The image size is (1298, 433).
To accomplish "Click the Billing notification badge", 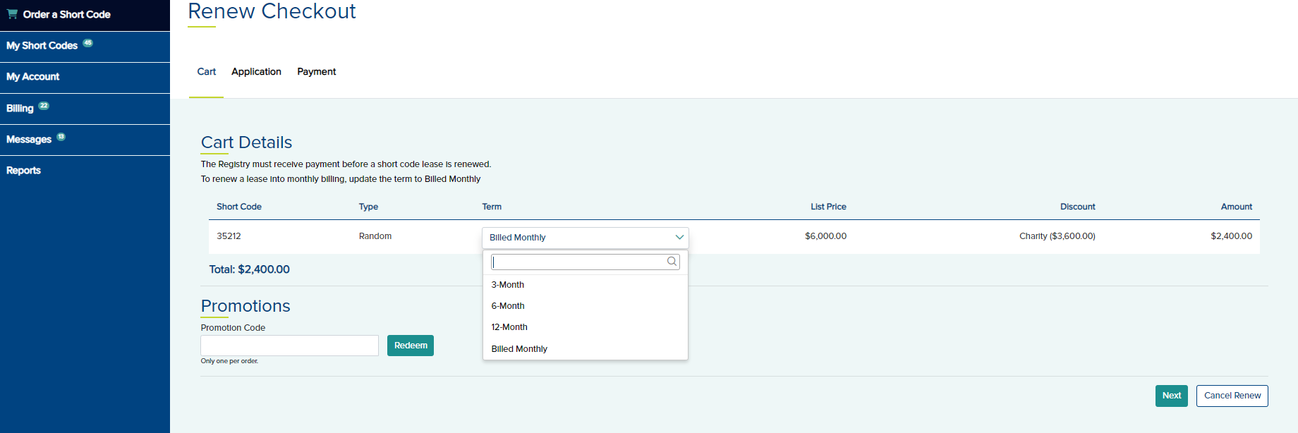I will click(x=44, y=106).
